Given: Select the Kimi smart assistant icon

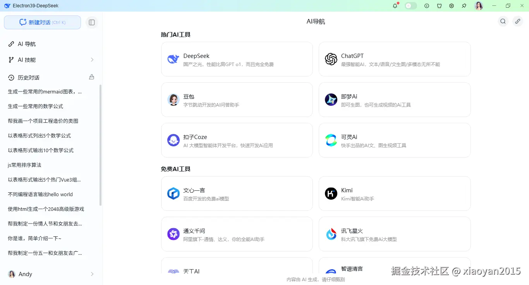Looking at the screenshot, I should tap(331, 193).
